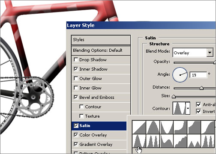Click the Angle value input field
216x154 pixels.
pyautogui.click(x=198, y=75)
